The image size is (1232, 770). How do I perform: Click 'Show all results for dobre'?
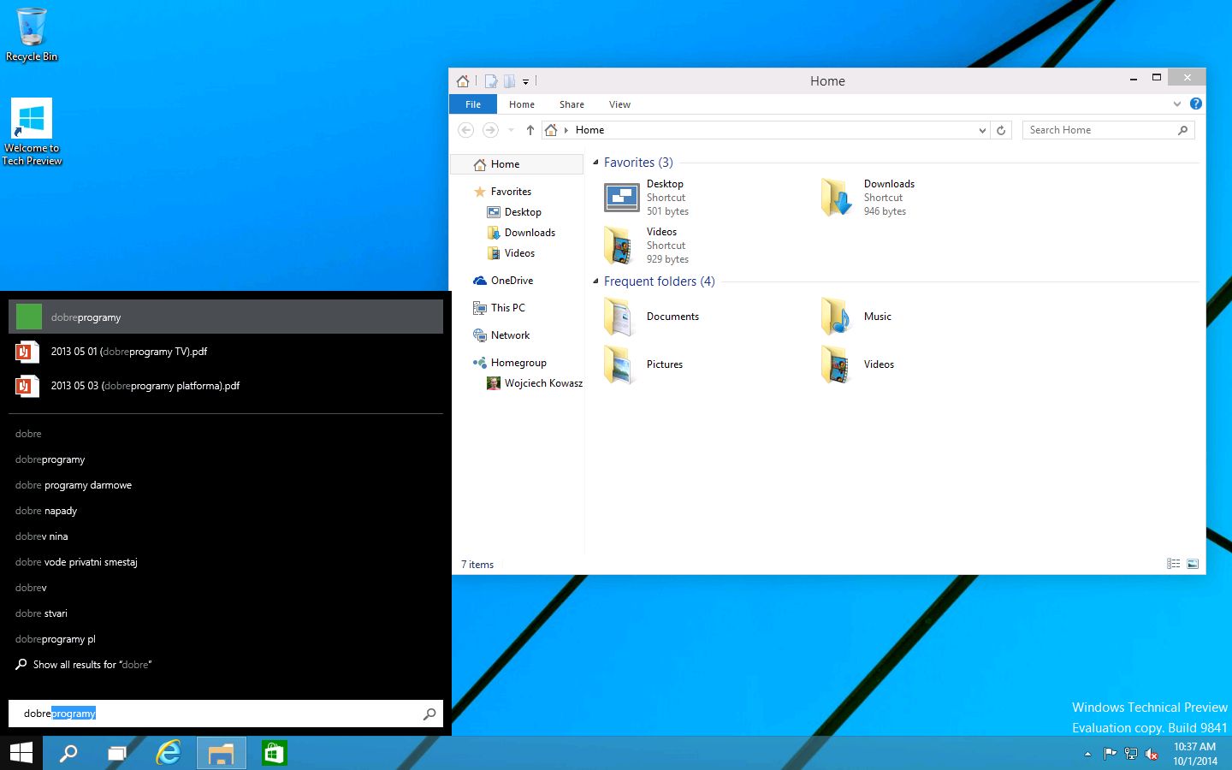pyautogui.click(x=92, y=665)
